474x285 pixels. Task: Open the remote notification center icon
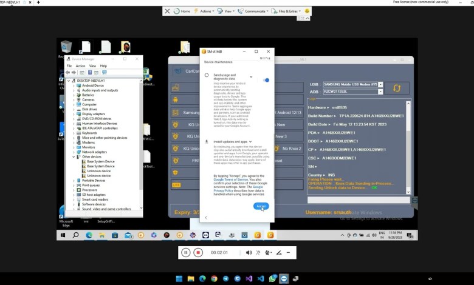410,235
